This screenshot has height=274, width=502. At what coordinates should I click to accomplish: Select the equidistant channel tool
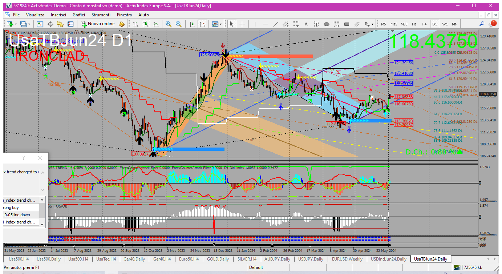pyautogui.click(x=286, y=24)
